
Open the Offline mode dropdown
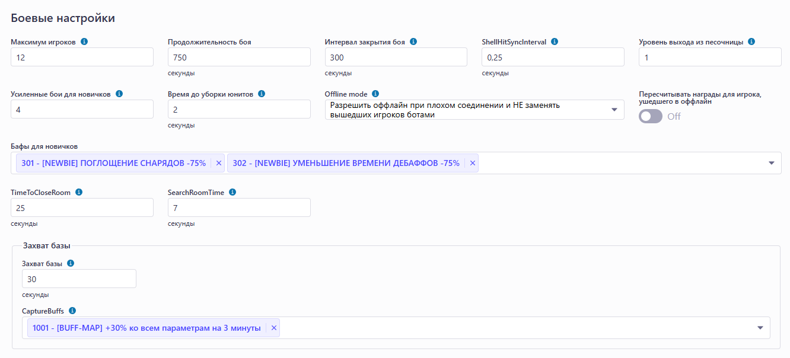click(x=614, y=110)
